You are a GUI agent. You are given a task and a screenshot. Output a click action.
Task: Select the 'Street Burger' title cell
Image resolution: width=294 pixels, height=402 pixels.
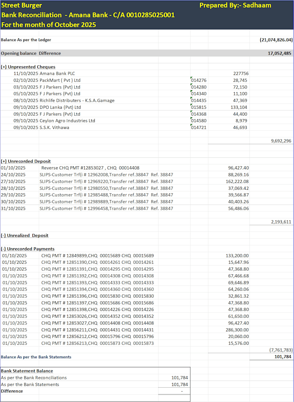pyautogui.click(x=22, y=5)
